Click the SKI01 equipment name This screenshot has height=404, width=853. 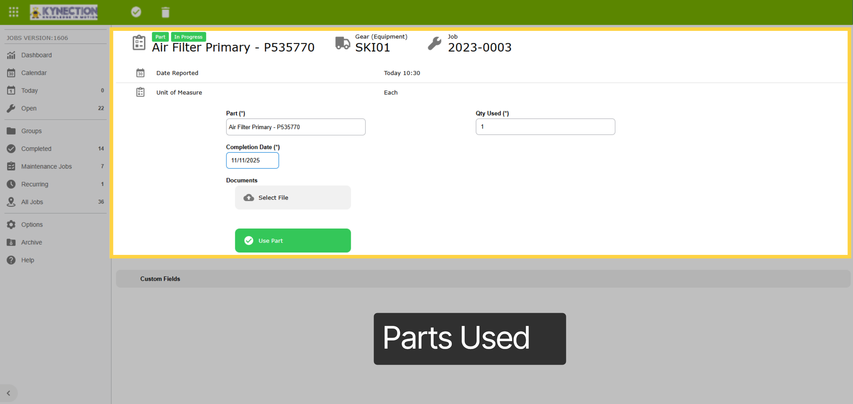click(372, 47)
